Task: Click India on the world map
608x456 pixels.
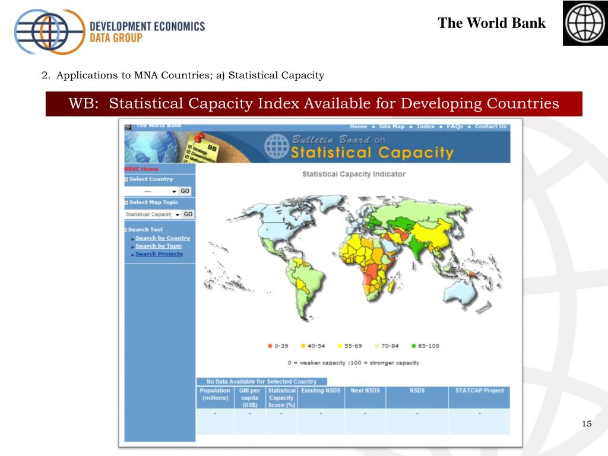Action: 416,248
